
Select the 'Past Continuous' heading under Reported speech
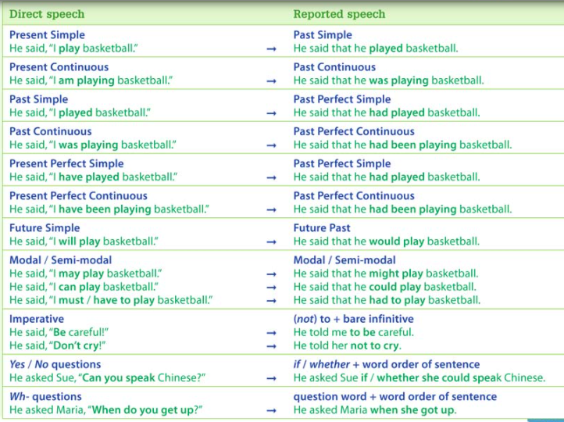click(x=334, y=67)
